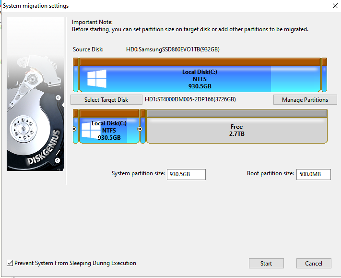This screenshot has height=278, width=341.
Task: Click the Select Target Disk button
Action: click(x=106, y=100)
